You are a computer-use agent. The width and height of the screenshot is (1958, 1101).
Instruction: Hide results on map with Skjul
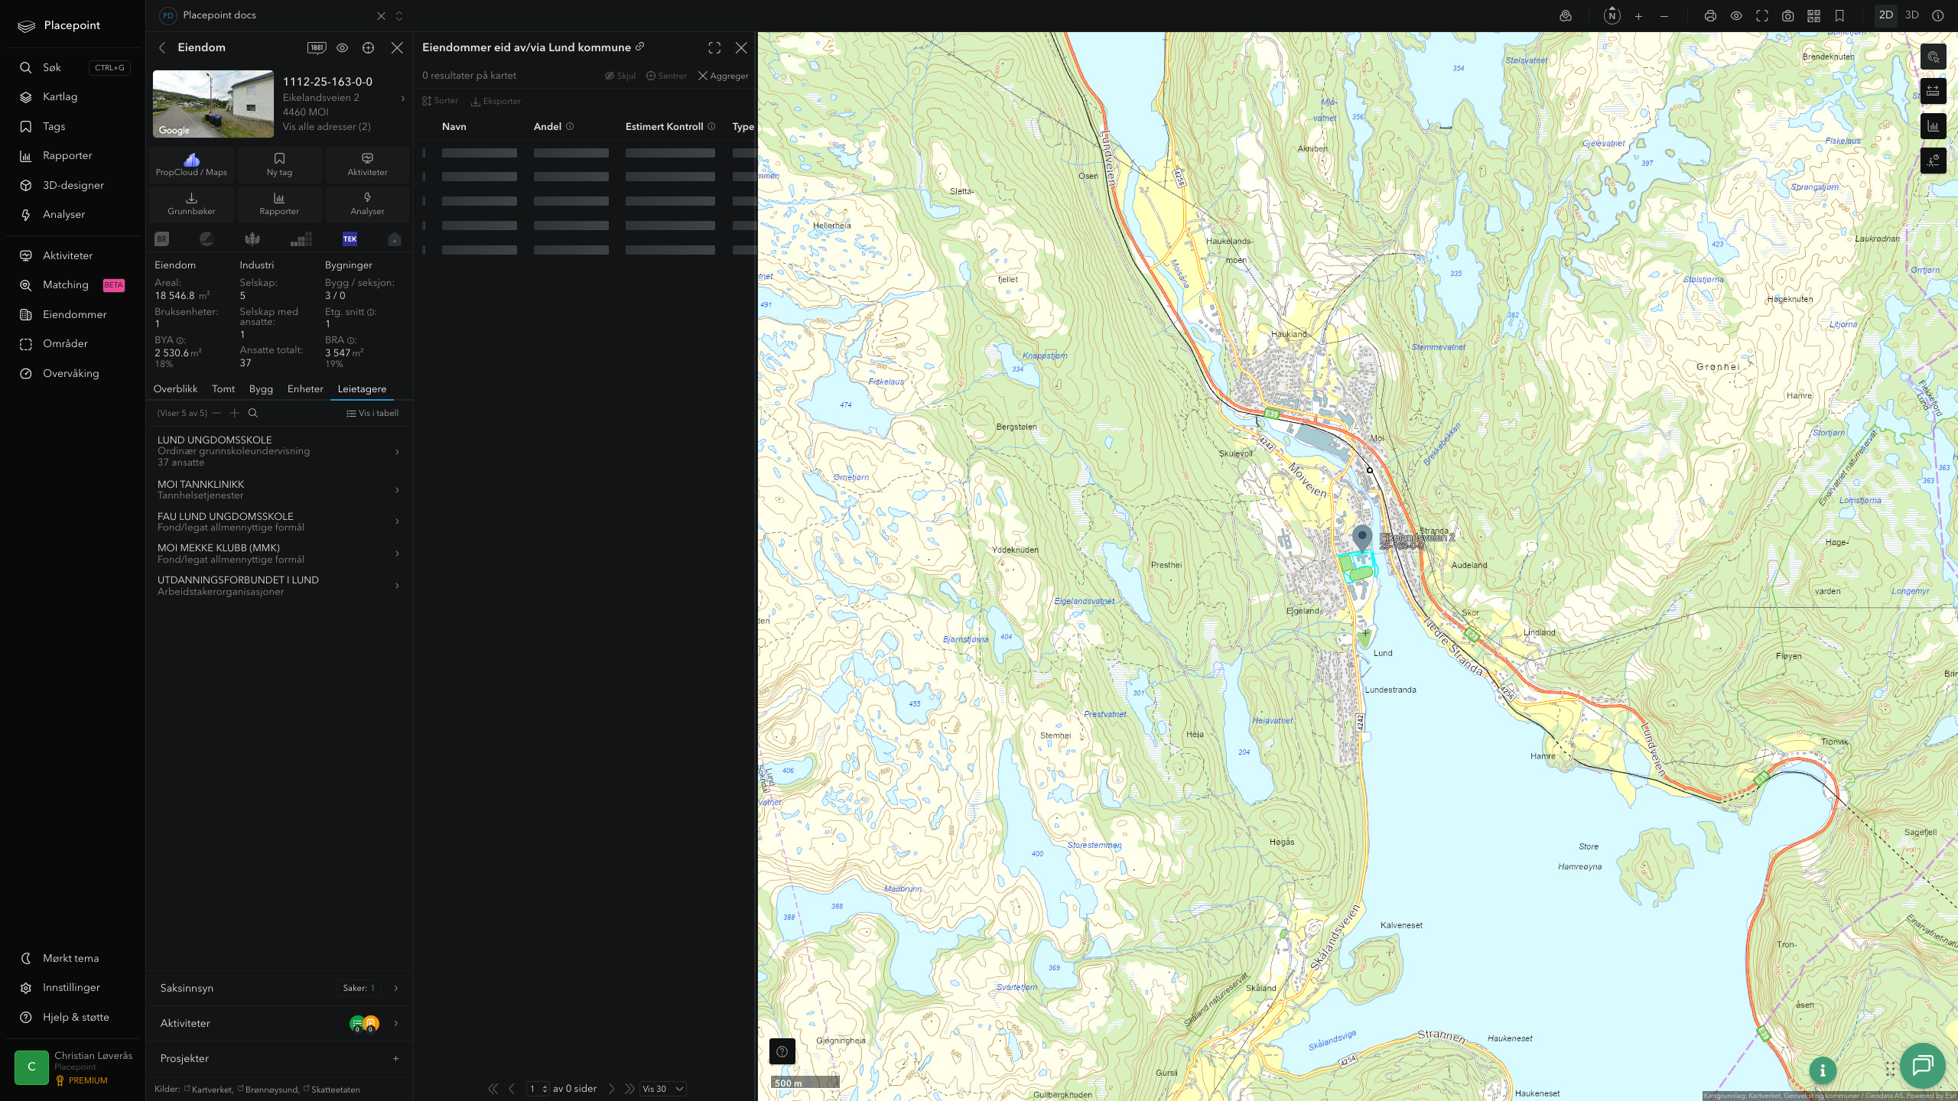pos(620,76)
